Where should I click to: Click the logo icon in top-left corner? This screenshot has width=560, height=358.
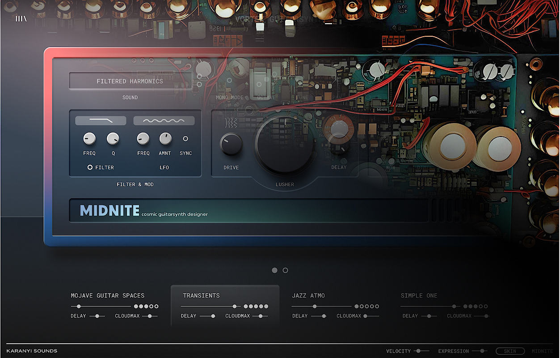21,18
